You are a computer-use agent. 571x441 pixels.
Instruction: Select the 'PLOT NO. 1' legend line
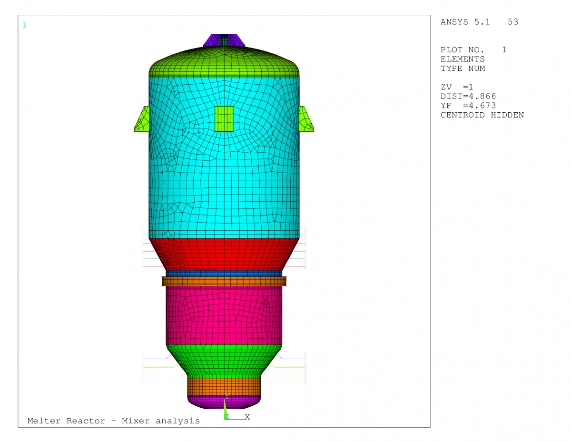click(473, 50)
